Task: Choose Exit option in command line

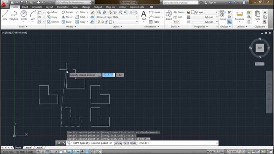Action: pyautogui.click(x=126, y=143)
